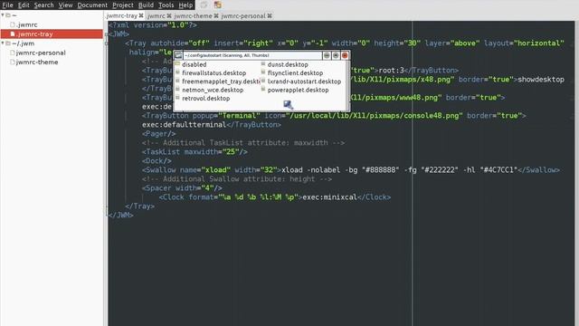Select firewallstatus.desktop in file manager

point(214,72)
